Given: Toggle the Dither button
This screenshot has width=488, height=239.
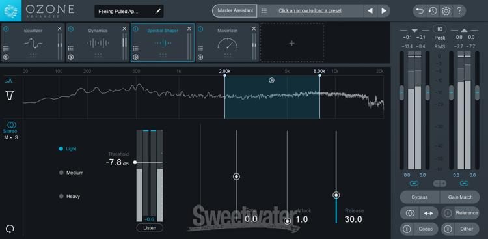Looking at the screenshot, I should tap(460, 229).
